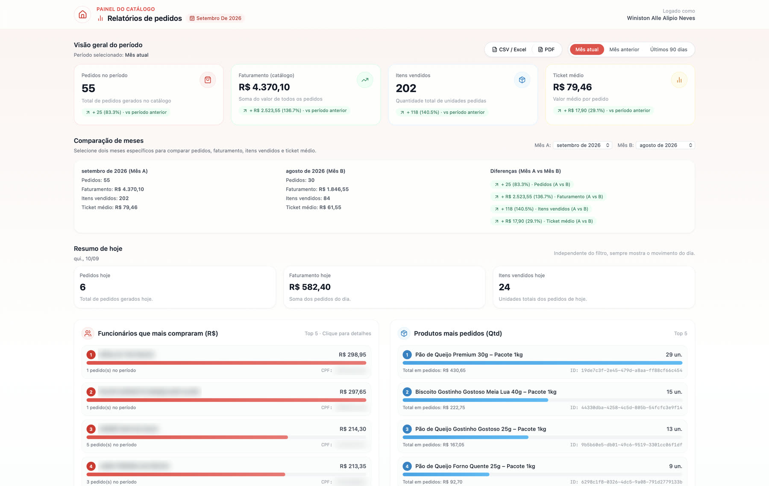Click rank 4 badge next to Pão de Queijo Forno Quente
769x486 pixels.
(407, 466)
